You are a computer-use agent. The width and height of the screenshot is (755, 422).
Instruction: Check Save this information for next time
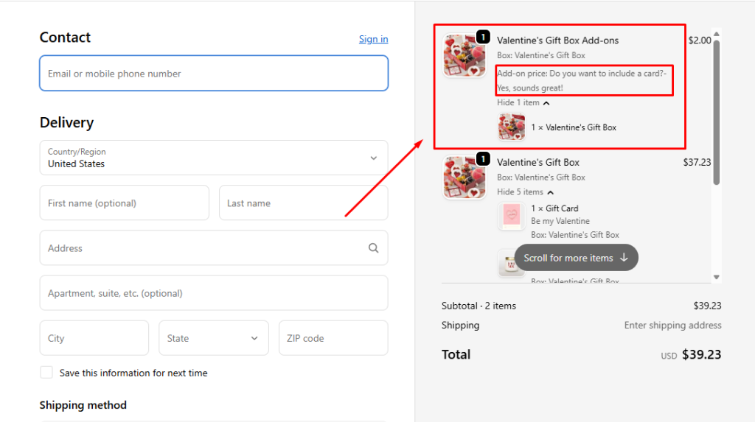pos(46,373)
